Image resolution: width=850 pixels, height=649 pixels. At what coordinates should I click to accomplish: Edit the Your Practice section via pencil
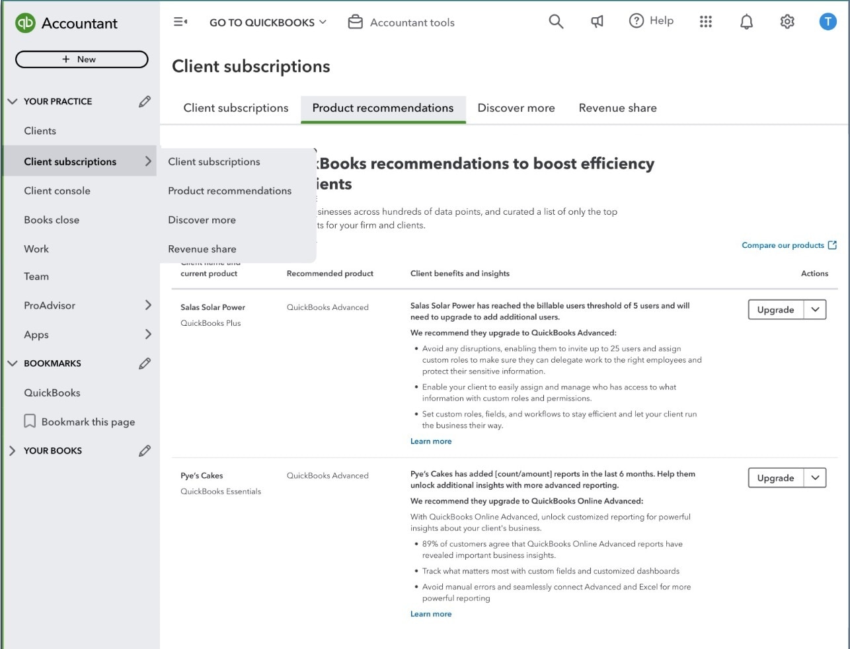(x=145, y=101)
